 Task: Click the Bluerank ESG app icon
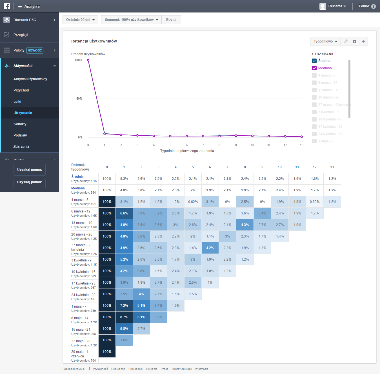tap(7, 20)
